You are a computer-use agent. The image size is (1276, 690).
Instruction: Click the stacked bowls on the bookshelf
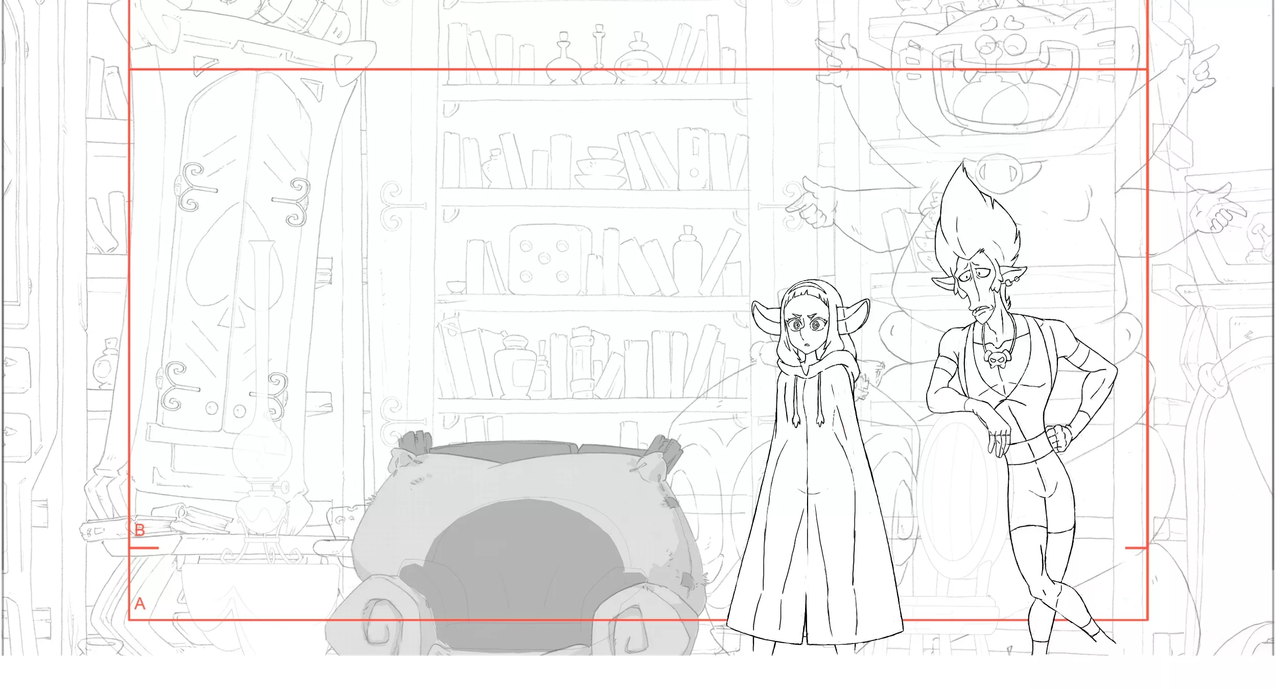(x=600, y=167)
